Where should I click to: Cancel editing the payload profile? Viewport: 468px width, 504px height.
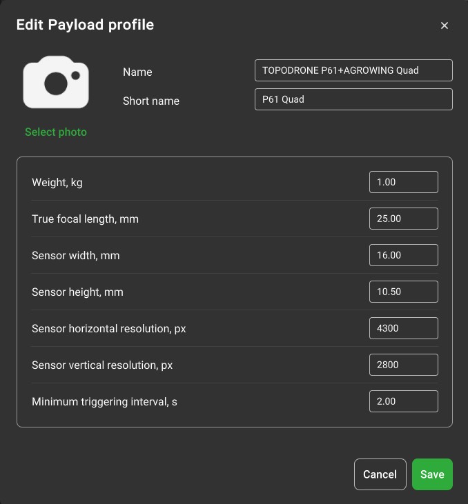[380, 474]
